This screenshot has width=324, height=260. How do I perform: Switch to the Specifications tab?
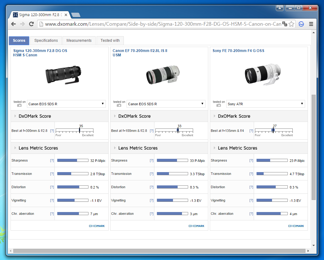[46, 41]
